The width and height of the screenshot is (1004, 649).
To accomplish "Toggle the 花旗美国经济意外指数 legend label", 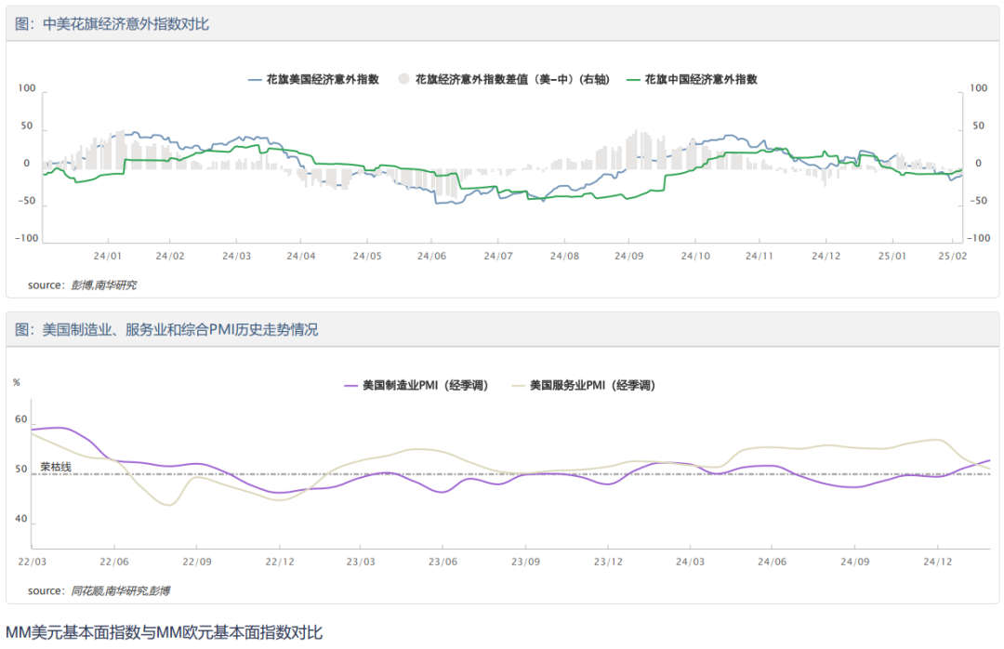I will [x=323, y=80].
